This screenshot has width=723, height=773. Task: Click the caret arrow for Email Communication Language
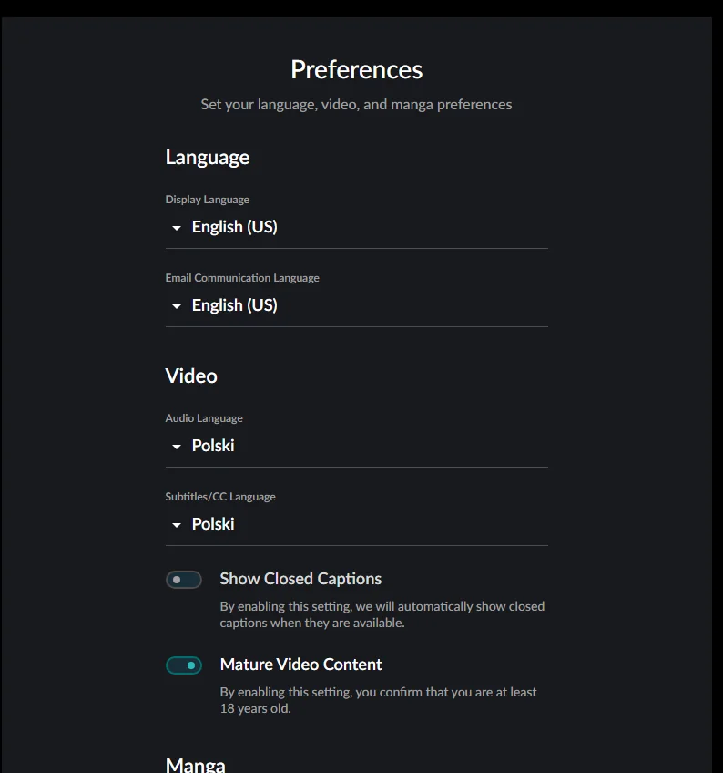point(177,306)
